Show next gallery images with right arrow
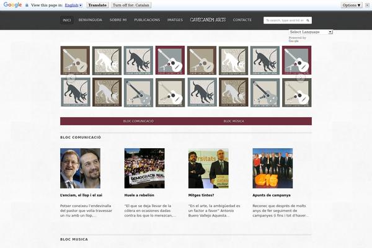Image resolution: width=372 pixels, height=248 pixels. tap(301, 77)
